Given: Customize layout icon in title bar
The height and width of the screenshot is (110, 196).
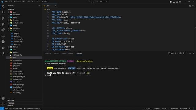Looking at the screenshot, I should 180,2.
